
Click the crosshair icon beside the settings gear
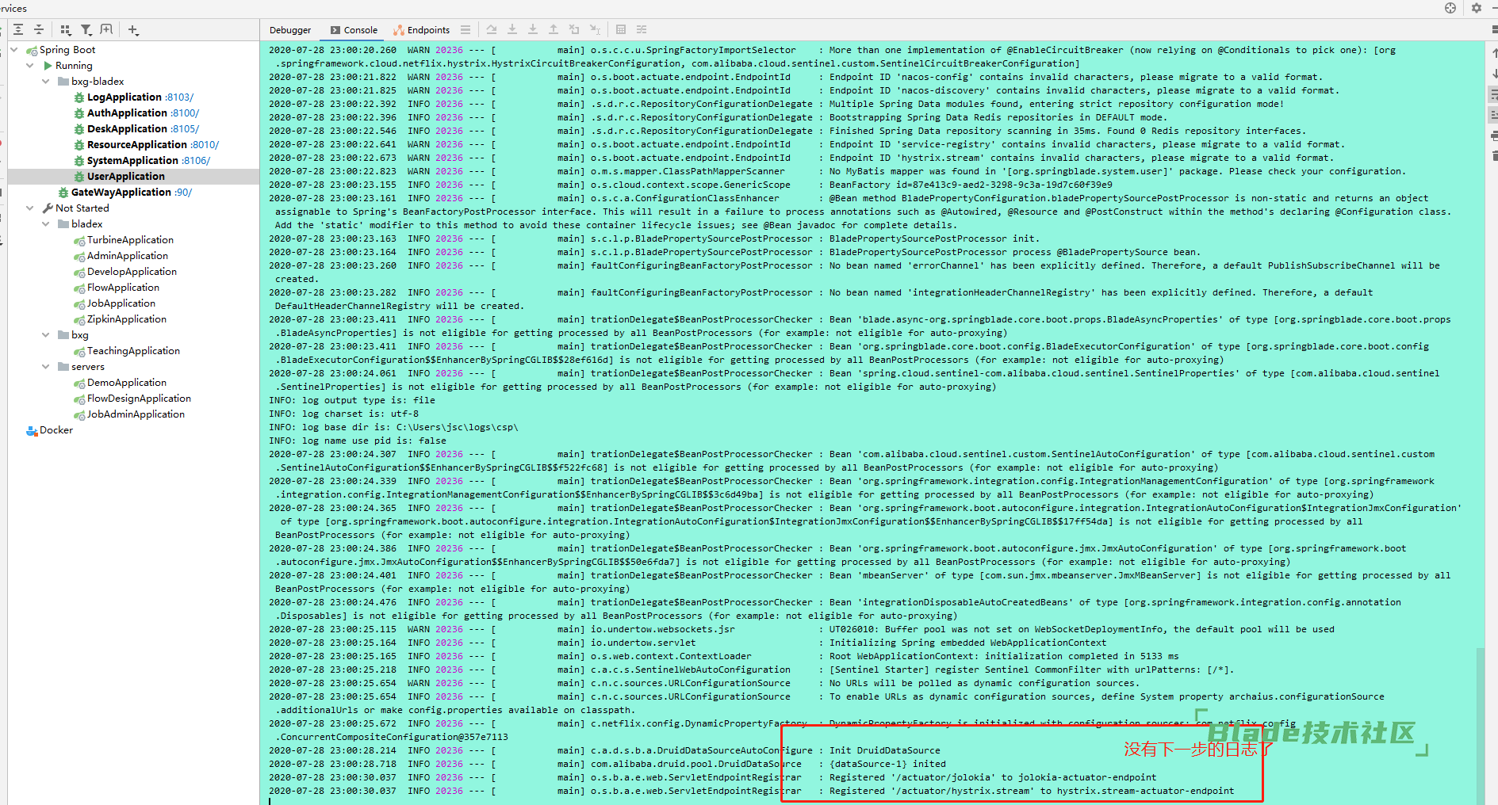[1450, 8]
